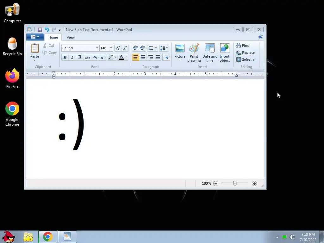Image resolution: width=324 pixels, height=243 pixels.
Task: Grow the font size
Action: tap(118, 48)
